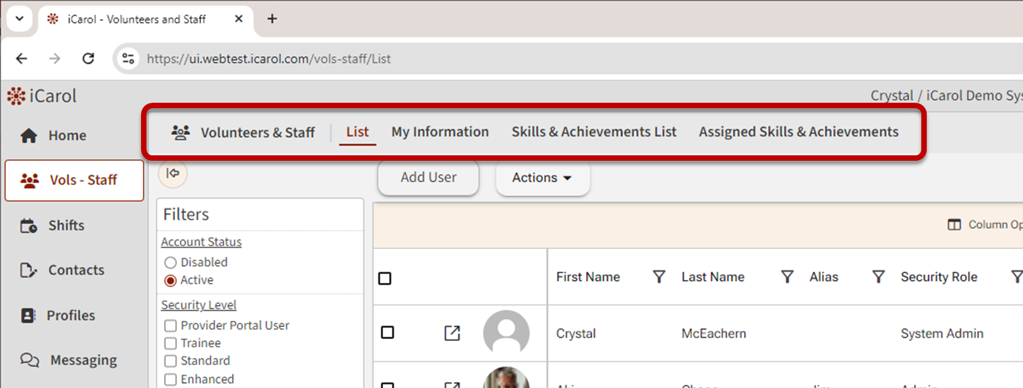Screen dimensions: 1023x388
Task: Select the Disabled account status radio
Action: tap(171, 263)
